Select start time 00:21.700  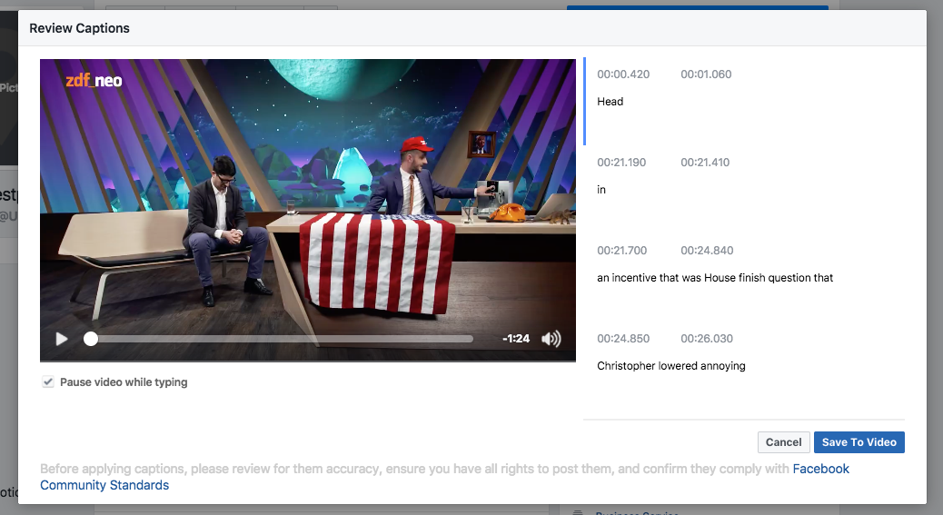[x=621, y=251]
